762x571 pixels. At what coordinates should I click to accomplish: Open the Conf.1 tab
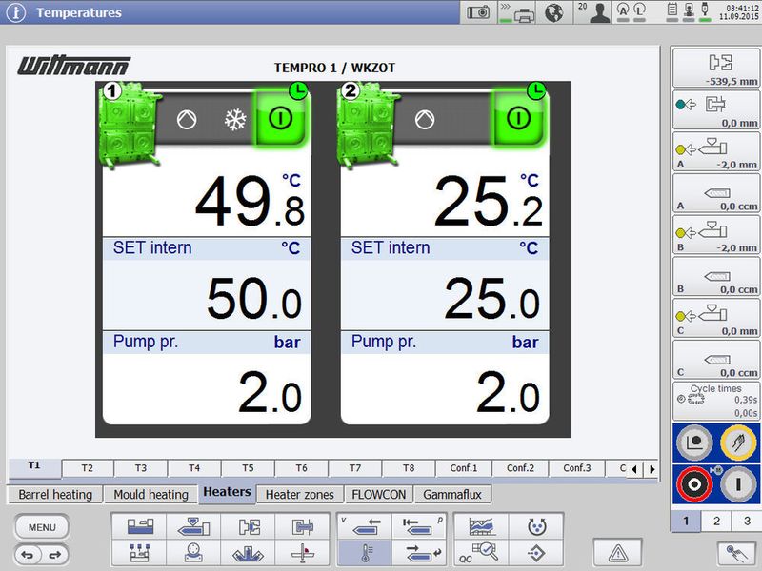pos(464,468)
